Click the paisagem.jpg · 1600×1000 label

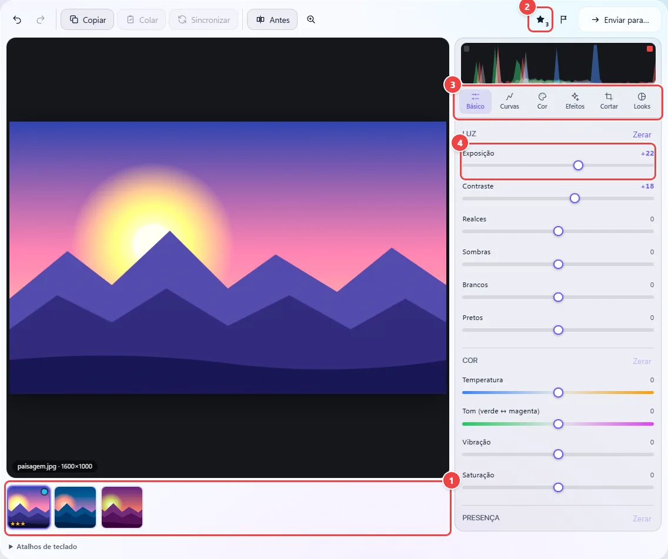pyautogui.click(x=55, y=466)
